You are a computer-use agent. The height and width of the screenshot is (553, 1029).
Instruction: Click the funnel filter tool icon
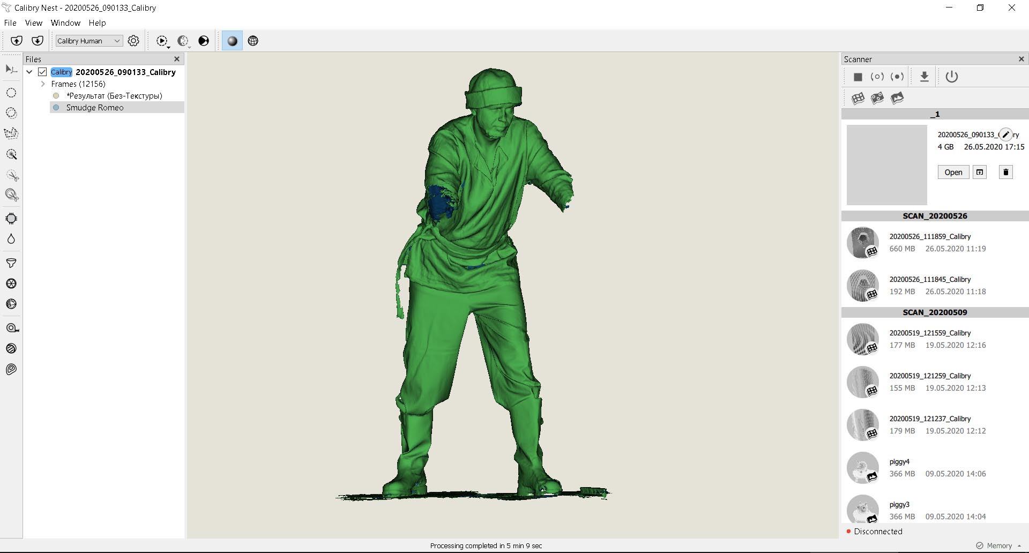[11, 263]
